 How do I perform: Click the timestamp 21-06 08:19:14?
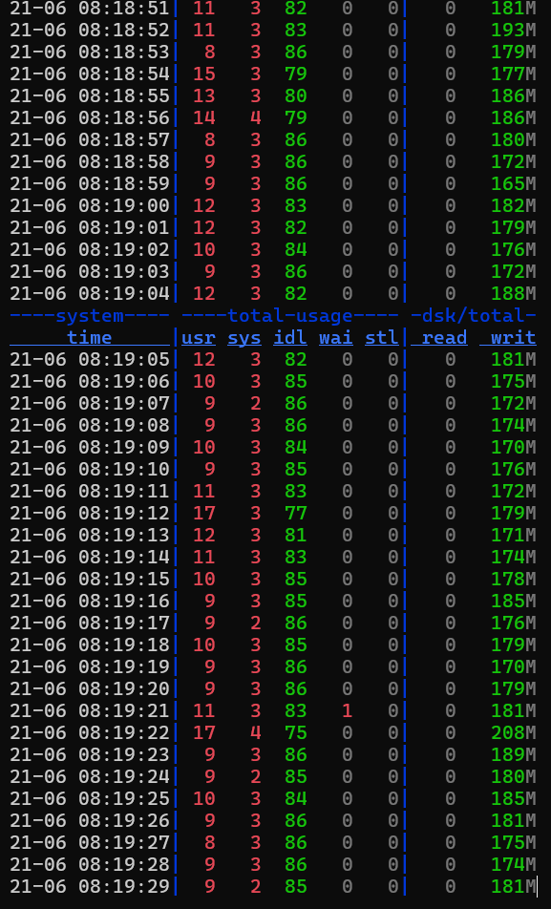pyautogui.click(x=90, y=558)
